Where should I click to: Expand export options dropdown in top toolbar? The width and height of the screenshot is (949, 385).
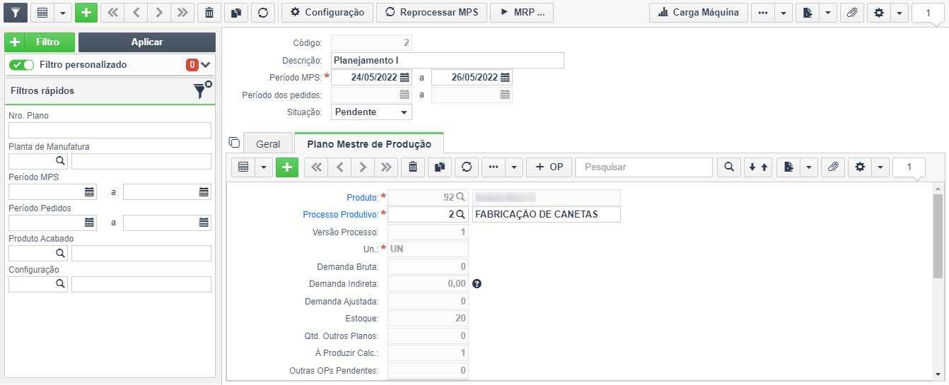pos(827,12)
